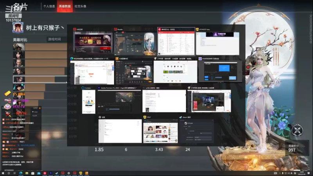Click the Premiere Pro taskbar icon

point(51,173)
